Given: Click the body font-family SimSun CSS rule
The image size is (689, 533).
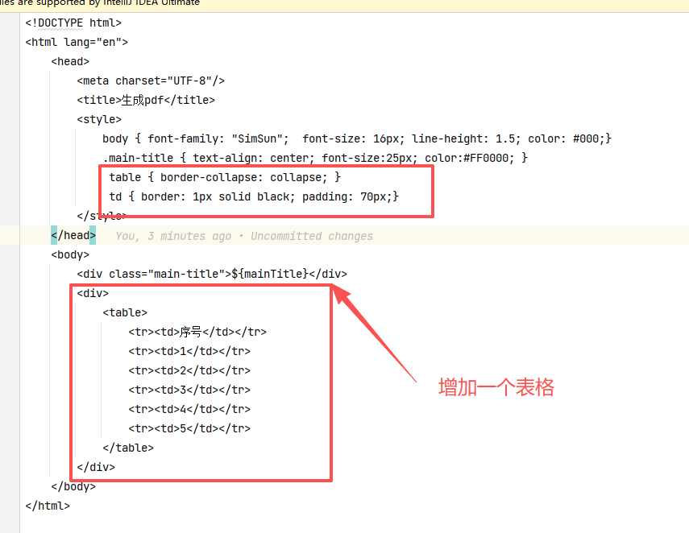Looking at the screenshot, I should click(357, 138).
